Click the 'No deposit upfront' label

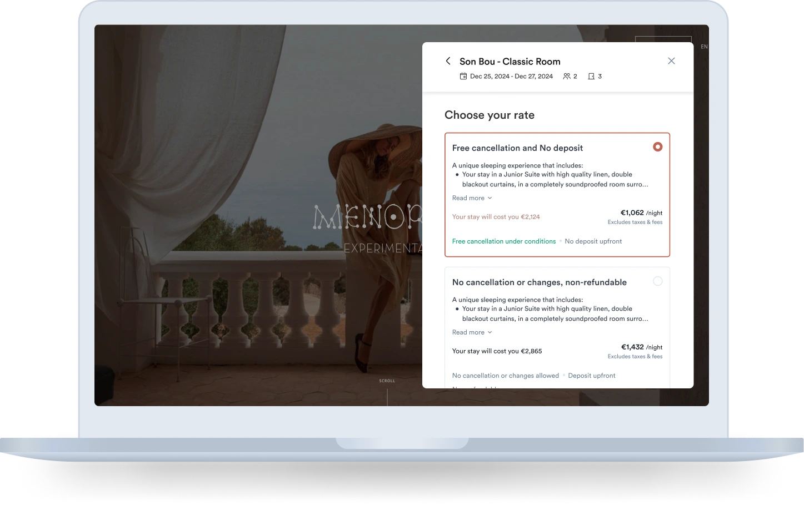[593, 241]
